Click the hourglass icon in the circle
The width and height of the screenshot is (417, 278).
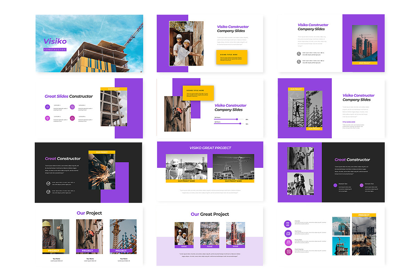click(x=288, y=224)
